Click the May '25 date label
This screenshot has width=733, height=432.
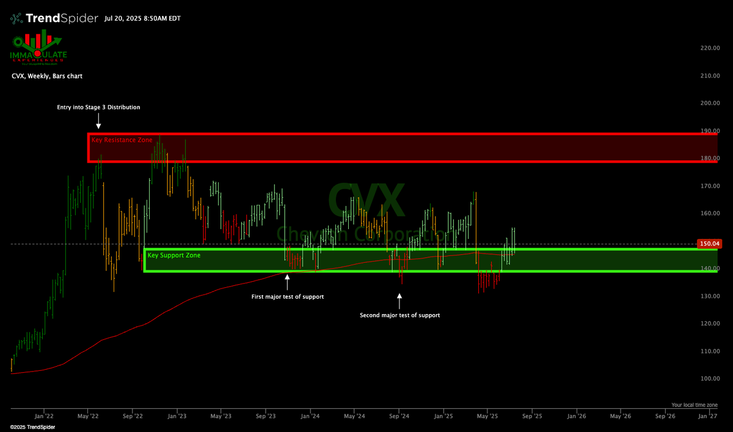(x=487, y=416)
